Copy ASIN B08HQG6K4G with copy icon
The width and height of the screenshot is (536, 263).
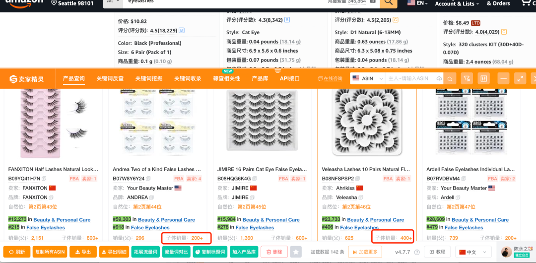255,179
